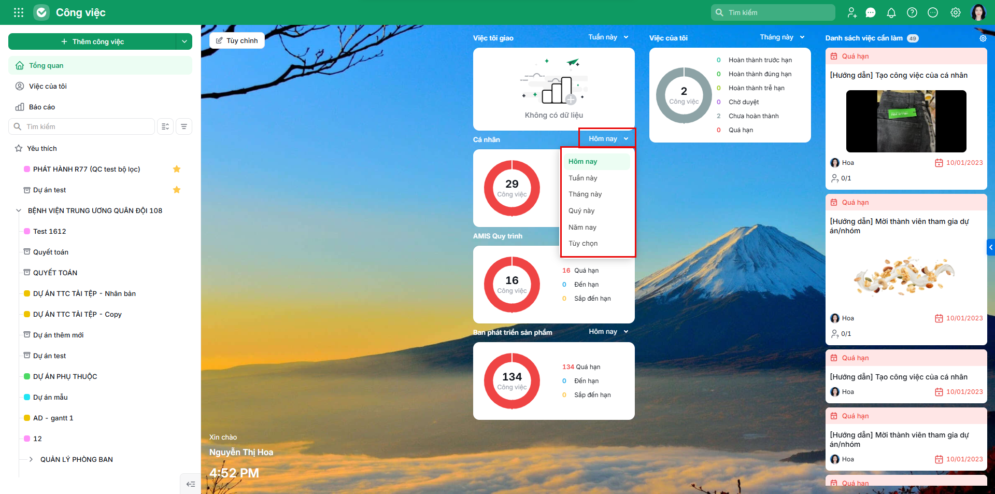
Task: Open dropdown arrow beside Thêm công việc
Action: [184, 41]
